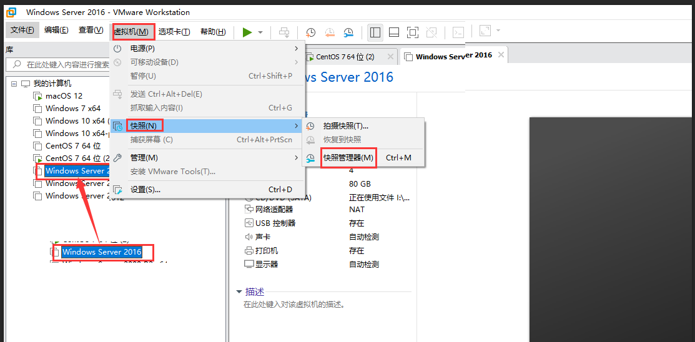695x342 pixels.
Task: Click the 显示器 monitor icon
Action: pyautogui.click(x=249, y=265)
